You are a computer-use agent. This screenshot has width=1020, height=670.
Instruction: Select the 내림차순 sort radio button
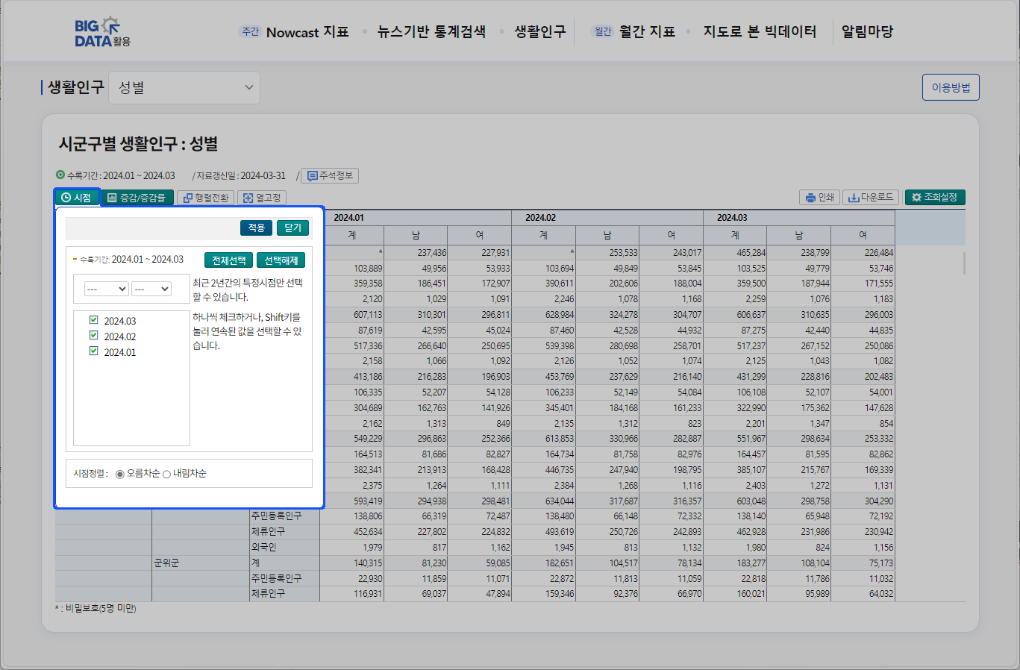(x=167, y=475)
